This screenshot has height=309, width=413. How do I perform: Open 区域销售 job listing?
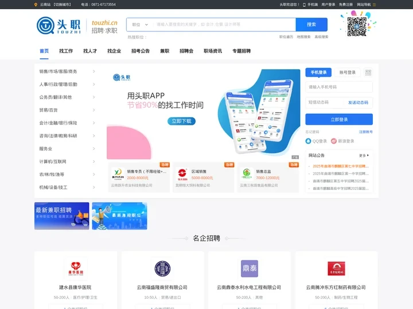tap(199, 172)
